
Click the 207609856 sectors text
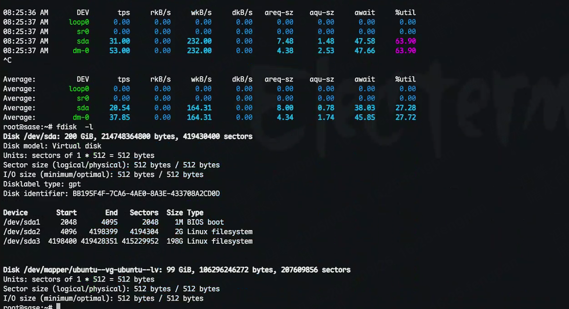pos(316,270)
